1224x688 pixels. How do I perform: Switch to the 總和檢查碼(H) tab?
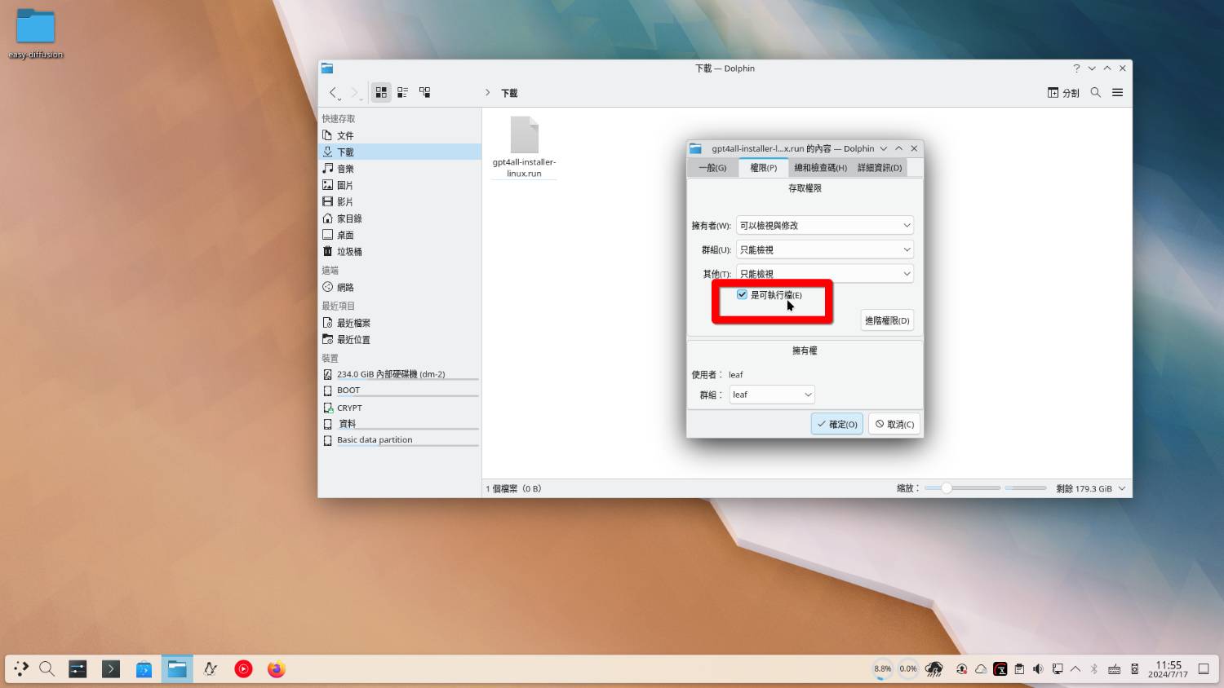(820, 167)
